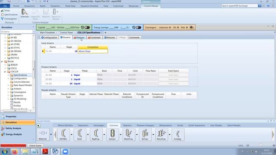Switch to the Condenser tab
Viewport: 276px width, 155px height.
tap(94, 37)
